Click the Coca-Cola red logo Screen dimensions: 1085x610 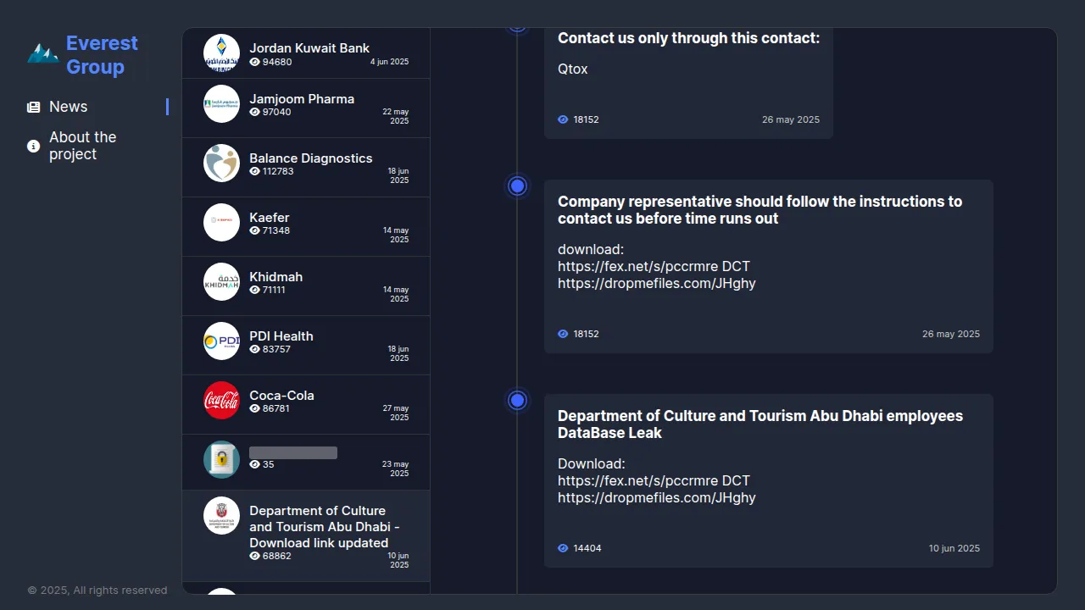point(222,400)
